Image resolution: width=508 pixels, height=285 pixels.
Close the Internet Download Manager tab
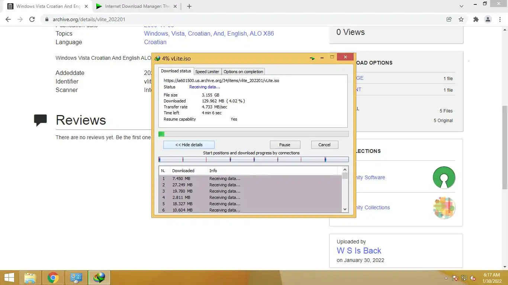point(175,6)
